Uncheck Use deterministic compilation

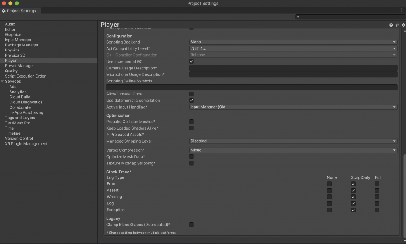click(192, 100)
